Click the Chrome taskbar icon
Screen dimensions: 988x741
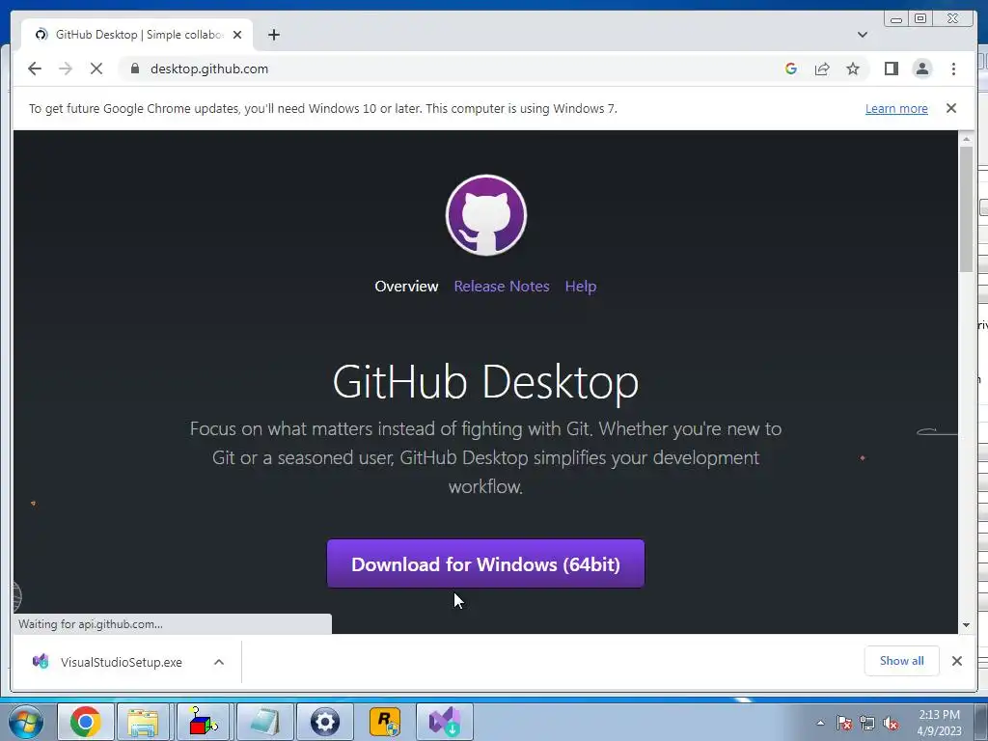(x=86, y=722)
